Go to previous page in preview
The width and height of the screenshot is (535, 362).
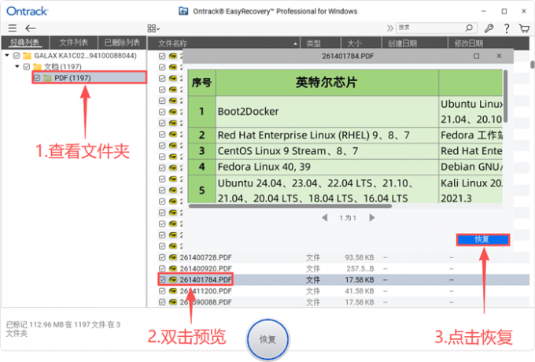point(324,218)
